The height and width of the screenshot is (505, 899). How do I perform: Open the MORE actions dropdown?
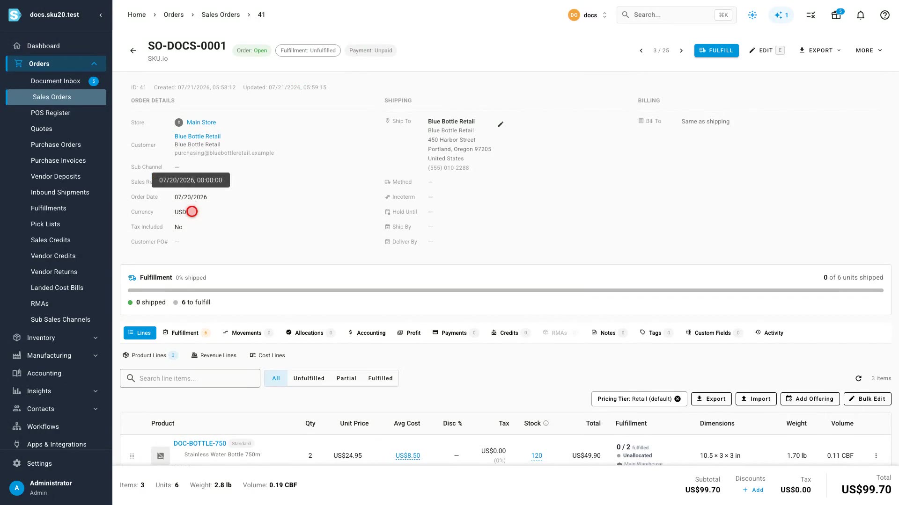[x=869, y=50]
